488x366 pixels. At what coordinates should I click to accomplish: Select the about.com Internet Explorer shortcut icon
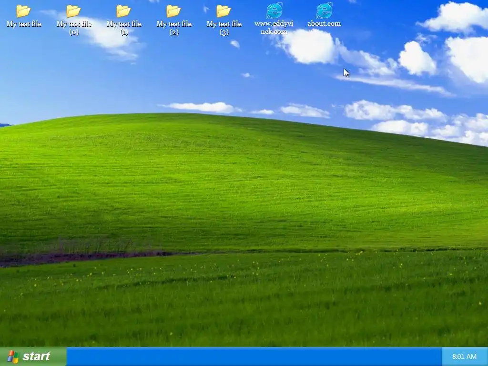(x=324, y=11)
